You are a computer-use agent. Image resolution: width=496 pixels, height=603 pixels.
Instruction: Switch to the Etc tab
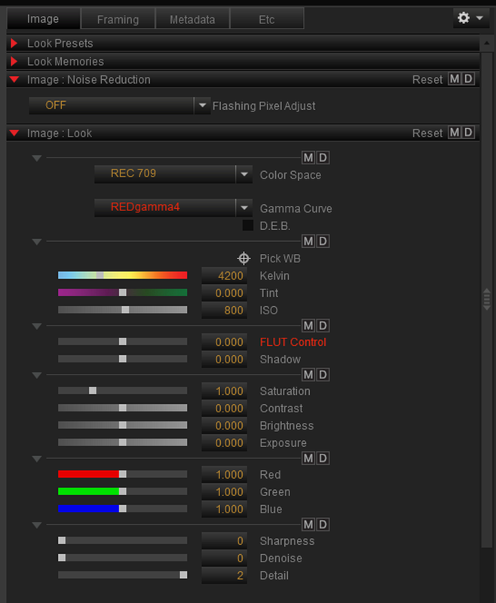click(266, 20)
